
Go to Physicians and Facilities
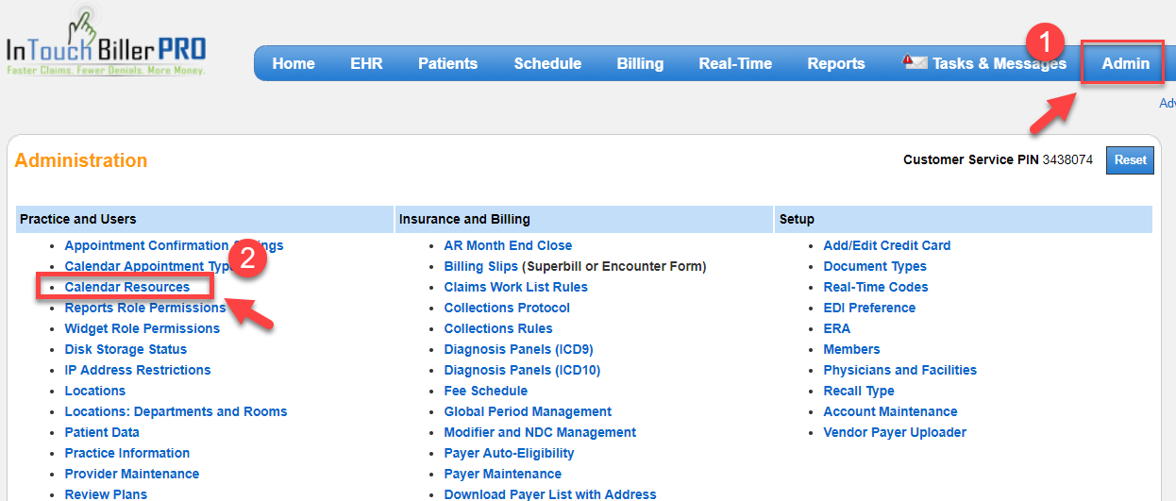tap(899, 370)
